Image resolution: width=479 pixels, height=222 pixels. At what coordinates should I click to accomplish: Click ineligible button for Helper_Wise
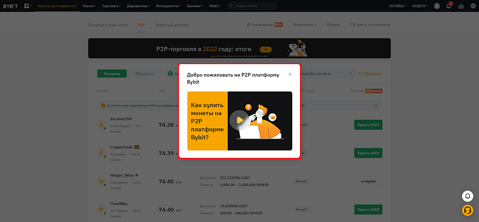pyautogui.click(x=368, y=181)
